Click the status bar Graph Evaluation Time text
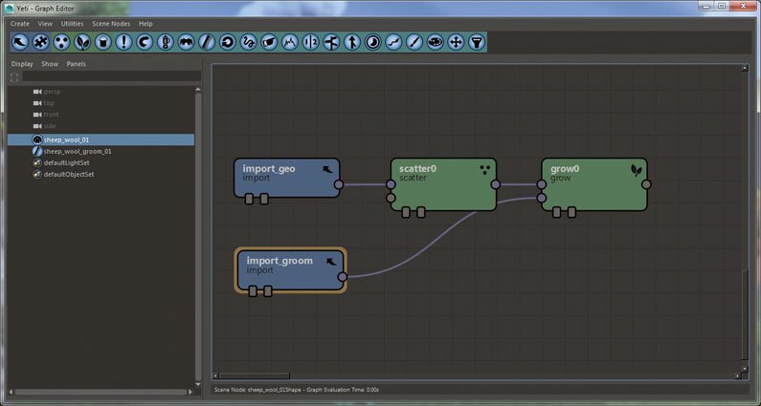 [x=343, y=390]
